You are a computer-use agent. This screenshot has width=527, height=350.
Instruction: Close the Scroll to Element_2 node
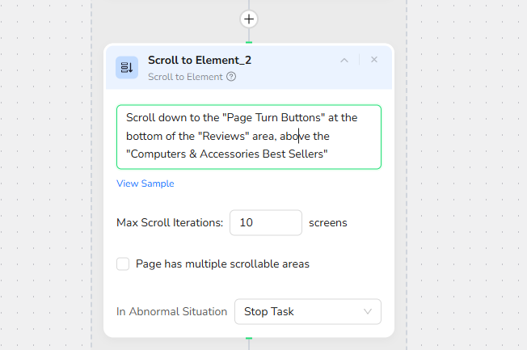click(x=373, y=60)
